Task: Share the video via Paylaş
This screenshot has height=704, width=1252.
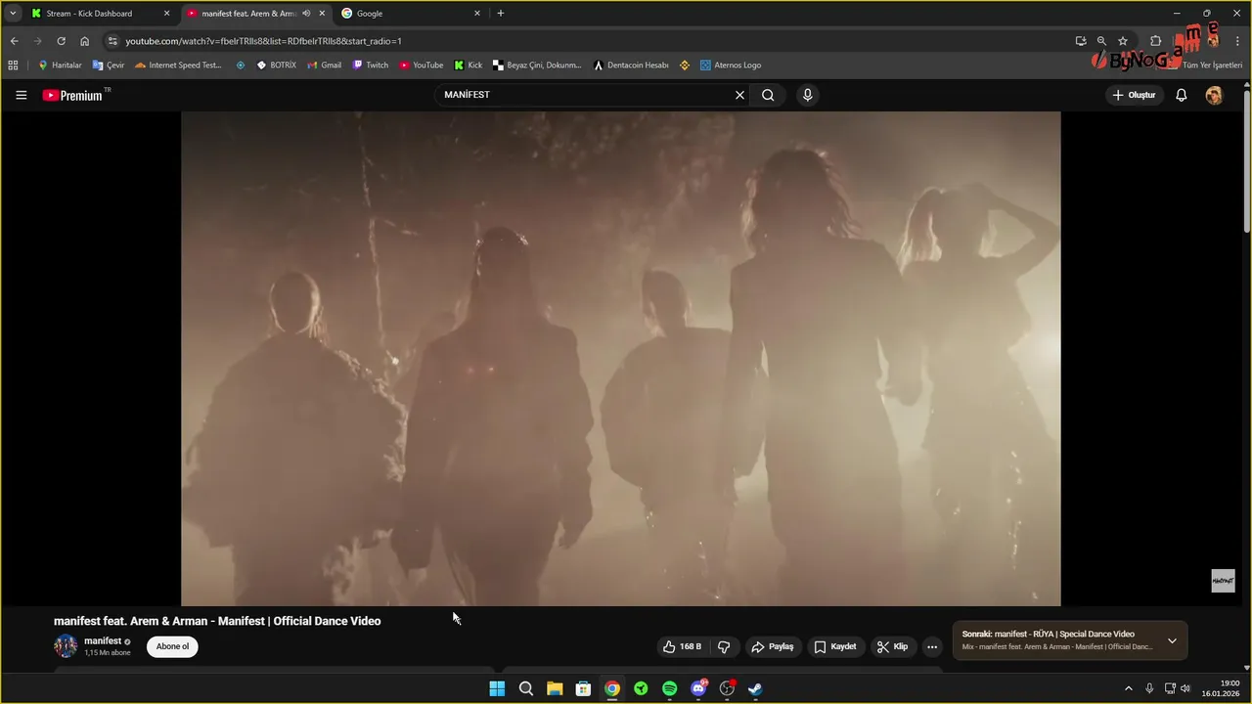Action: click(x=772, y=646)
